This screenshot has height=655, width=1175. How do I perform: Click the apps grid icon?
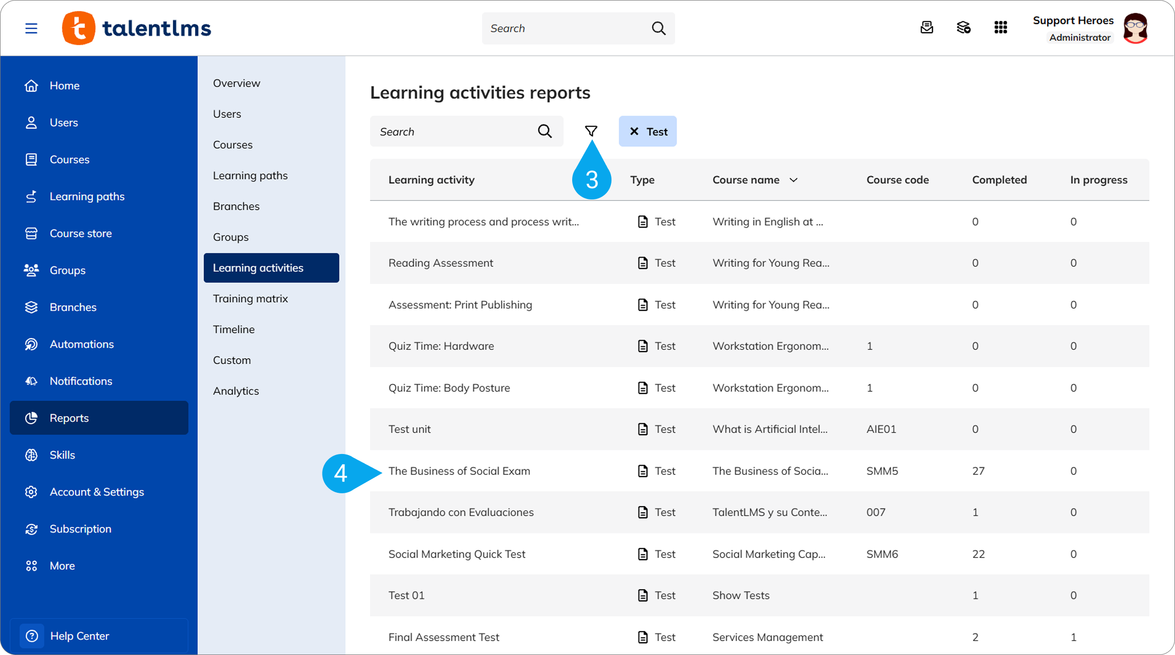[x=1000, y=28]
